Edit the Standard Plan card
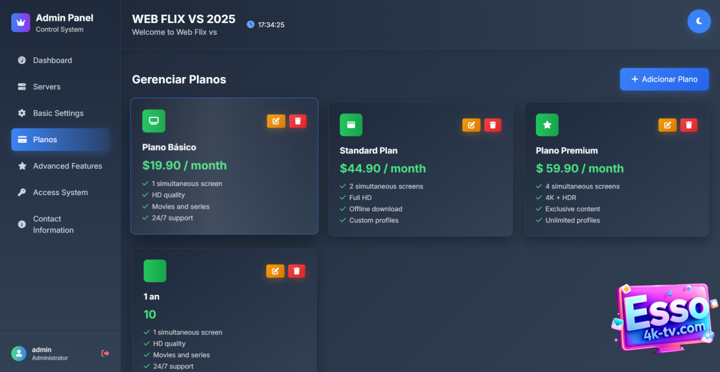Image resolution: width=720 pixels, height=372 pixels. point(471,125)
